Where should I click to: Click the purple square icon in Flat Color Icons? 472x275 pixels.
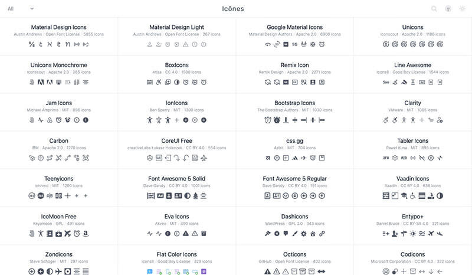204,271
